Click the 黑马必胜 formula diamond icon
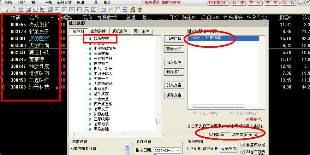This screenshot has width=310, height=155. 90,129
